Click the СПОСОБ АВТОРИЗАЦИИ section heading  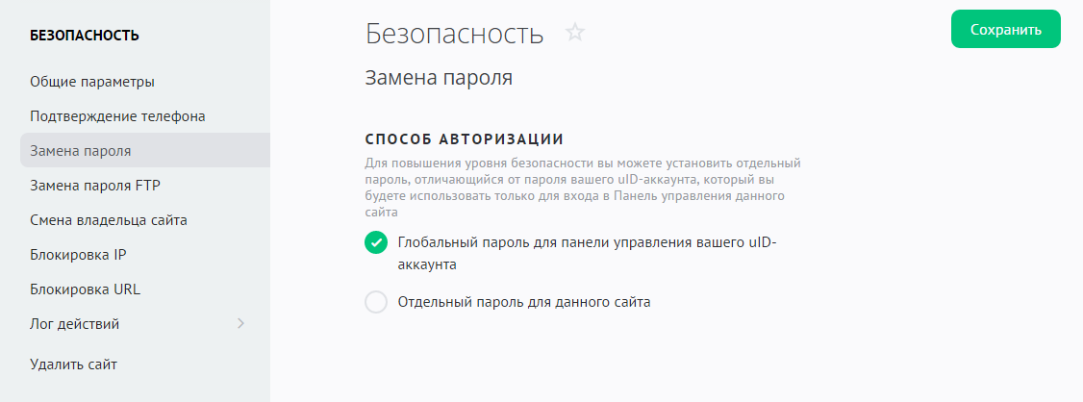coord(464,138)
